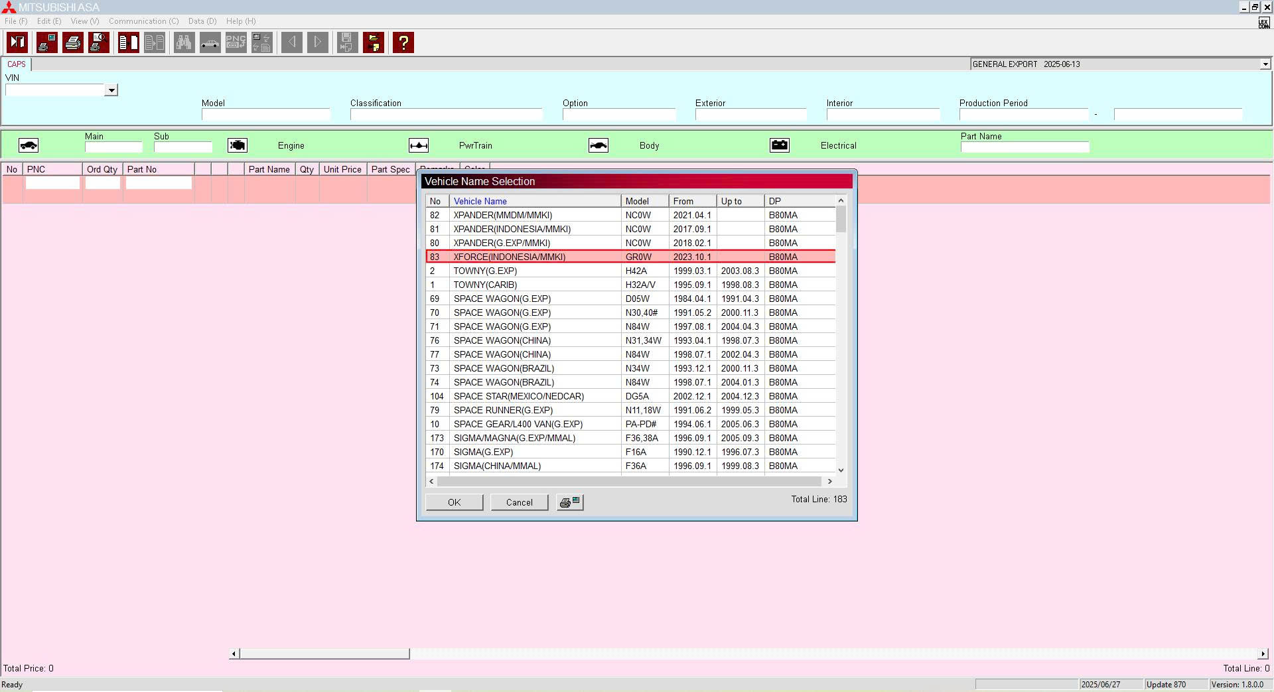The height and width of the screenshot is (692, 1274).
Task: Select the Electrical category icon
Action: pyautogui.click(x=780, y=145)
